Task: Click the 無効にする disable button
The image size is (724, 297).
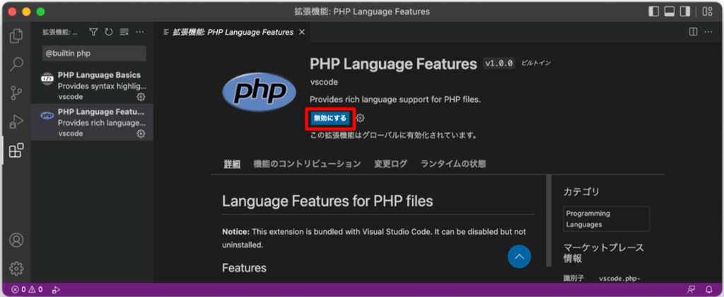Action: (x=330, y=118)
